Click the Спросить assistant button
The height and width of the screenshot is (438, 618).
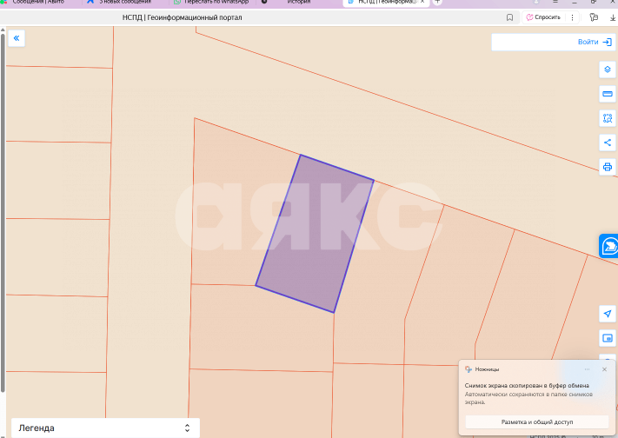point(543,17)
